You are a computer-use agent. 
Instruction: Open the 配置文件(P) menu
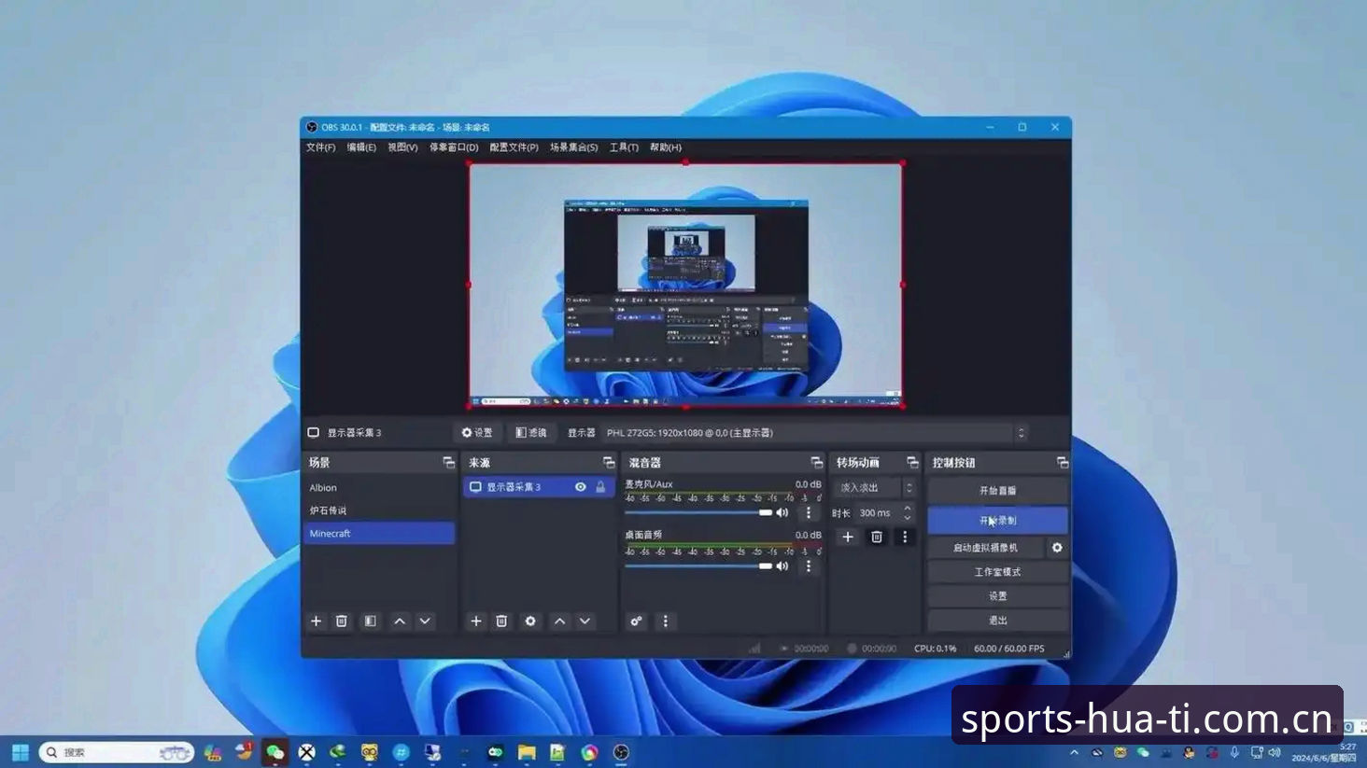click(x=514, y=147)
